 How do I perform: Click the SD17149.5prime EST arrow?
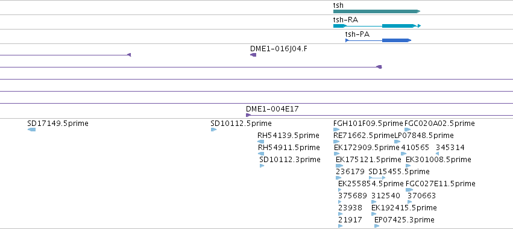coord(32,130)
